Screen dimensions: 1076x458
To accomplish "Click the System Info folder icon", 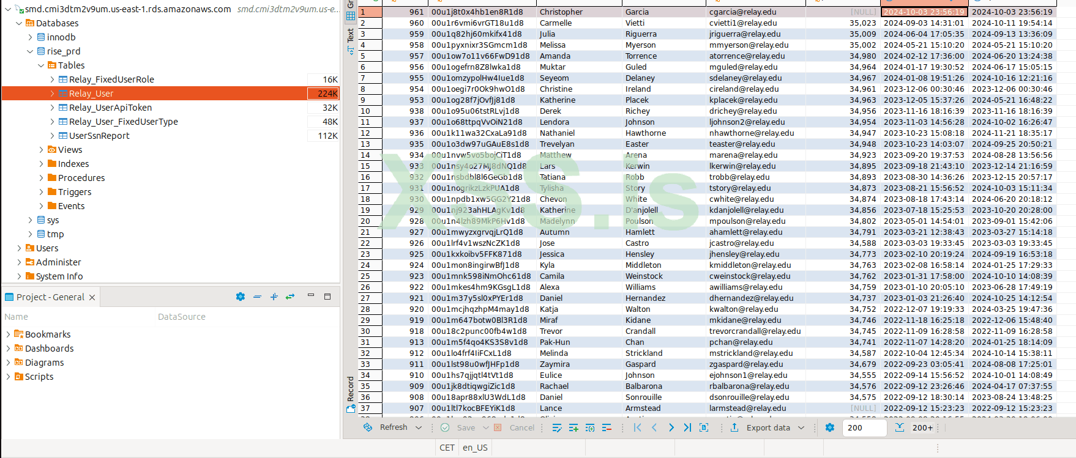I will tap(30, 276).
